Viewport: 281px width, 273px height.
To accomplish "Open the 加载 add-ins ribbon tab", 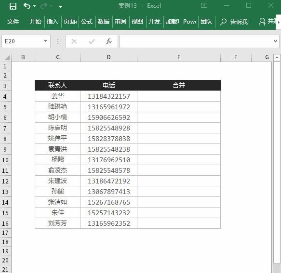I will click(x=172, y=22).
